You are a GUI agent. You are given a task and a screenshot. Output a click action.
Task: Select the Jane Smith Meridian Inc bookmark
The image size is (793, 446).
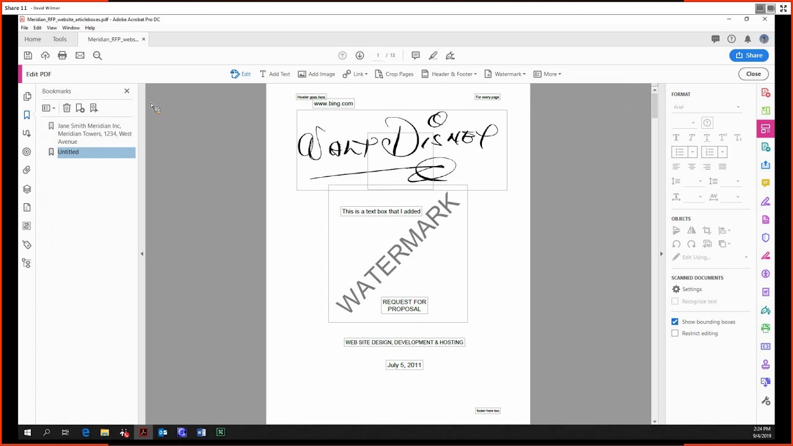point(95,134)
